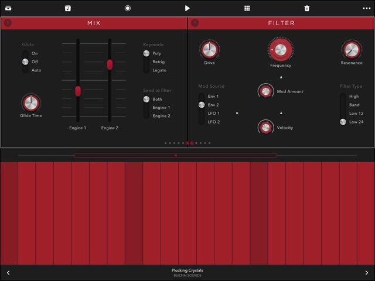Viewport: 375px width, 281px height.
Task: Select Legato keymode
Action: point(159,70)
